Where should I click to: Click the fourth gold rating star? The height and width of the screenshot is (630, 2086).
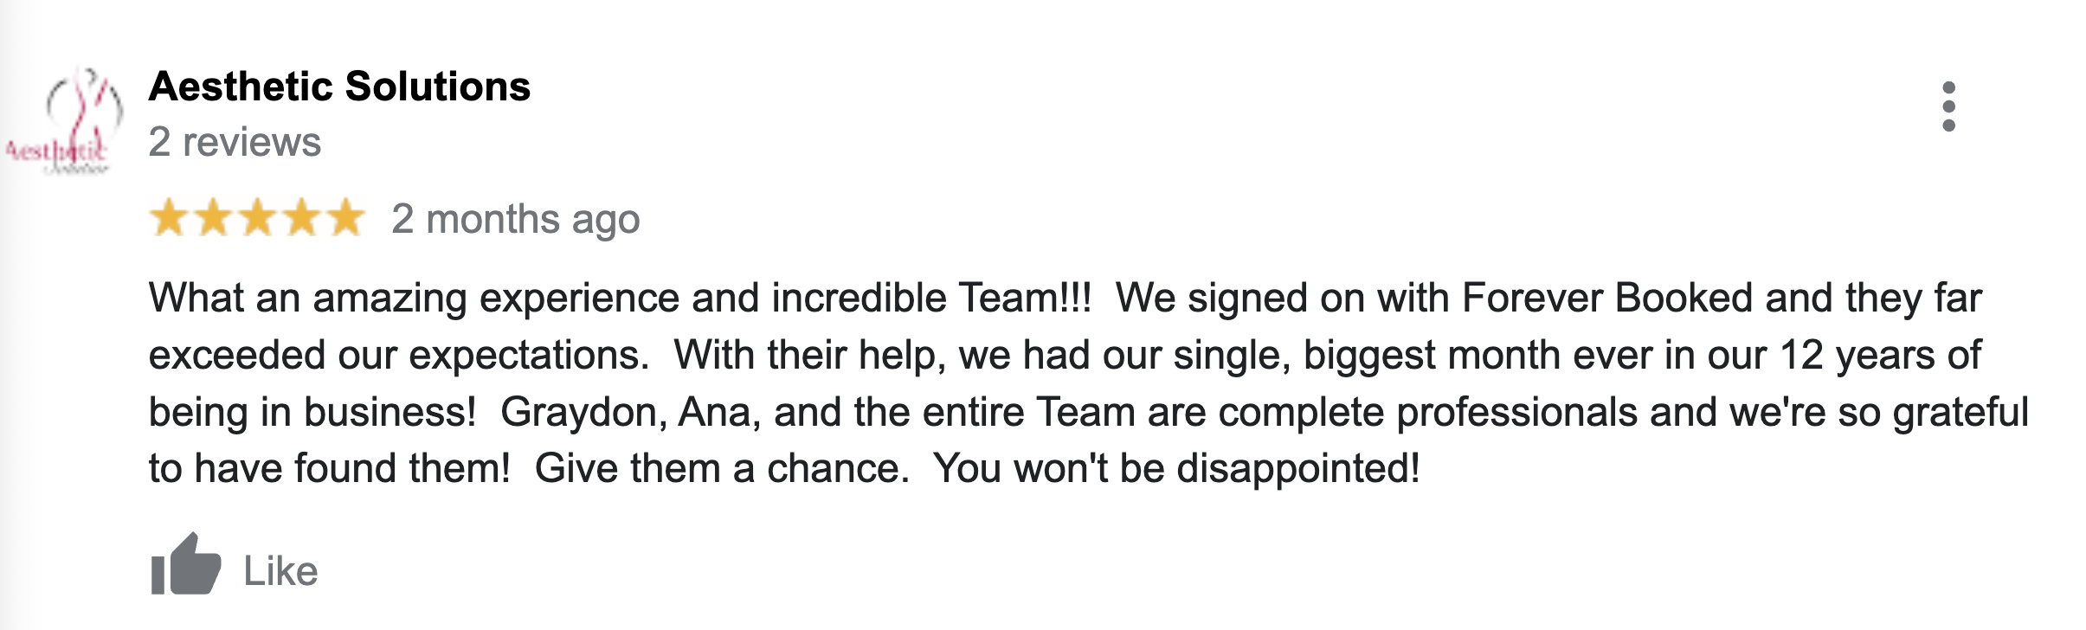(302, 217)
